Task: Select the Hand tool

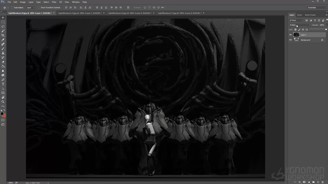Action: pos(3,97)
